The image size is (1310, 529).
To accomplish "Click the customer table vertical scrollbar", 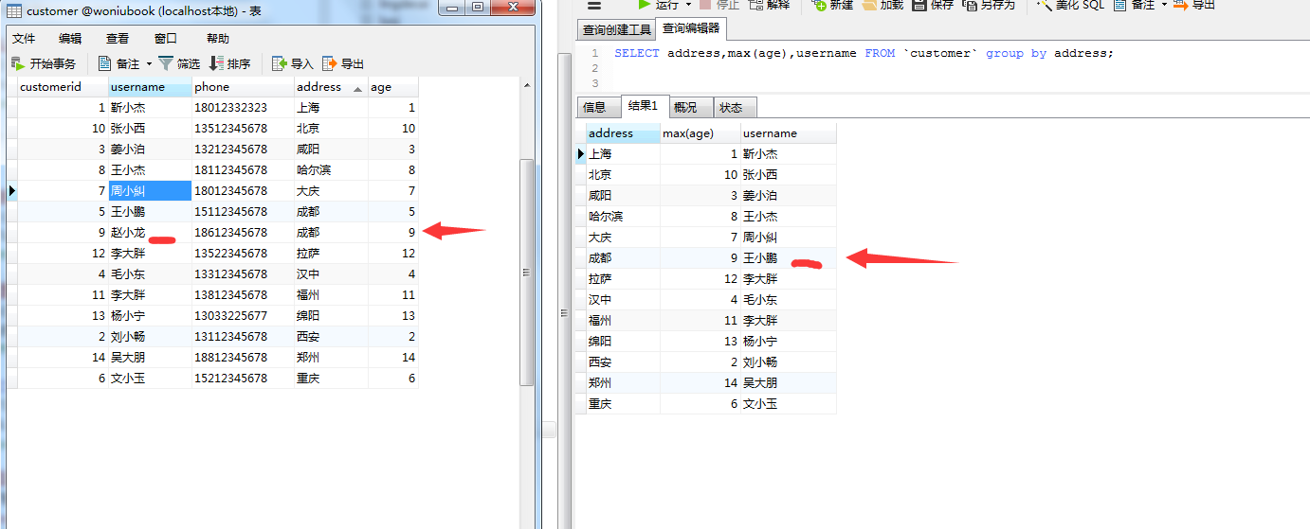I will pos(528,273).
